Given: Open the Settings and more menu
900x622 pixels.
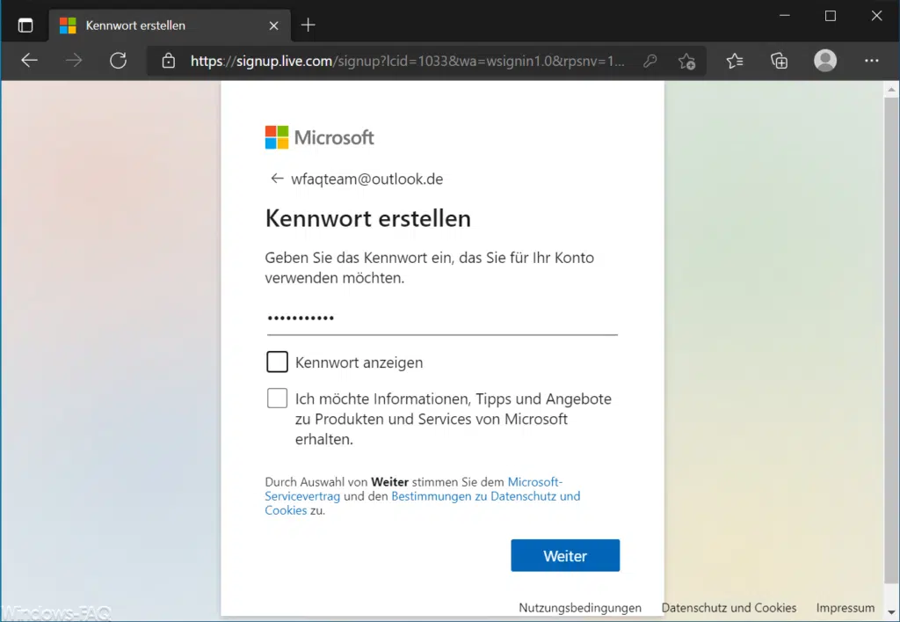Looking at the screenshot, I should pos(872,61).
